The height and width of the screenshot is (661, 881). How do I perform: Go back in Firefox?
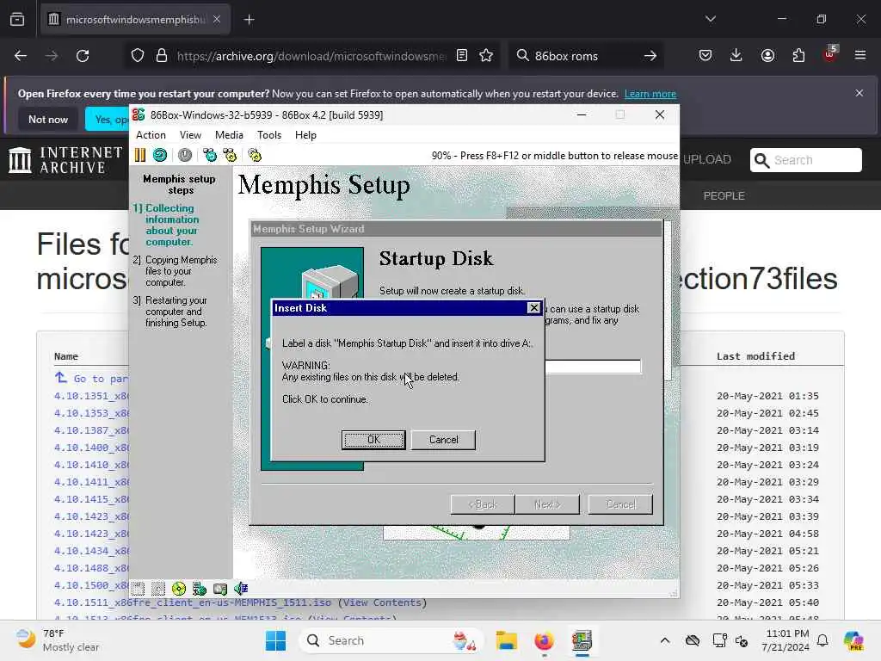21,56
